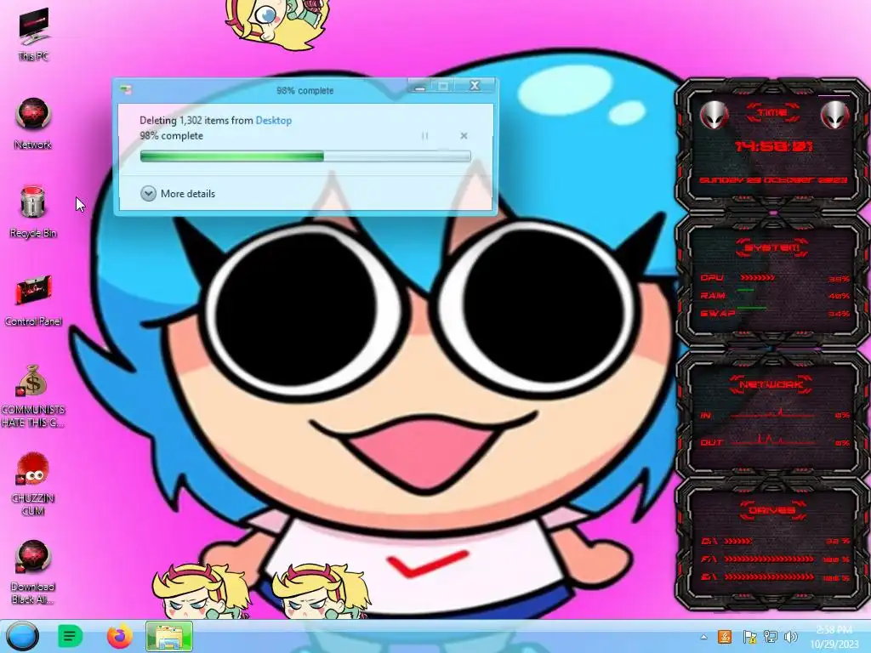Viewport: 871px width, 653px height.
Task: Select the CHUZZIN CUM shortcut icon
Action: click(33, 484)
